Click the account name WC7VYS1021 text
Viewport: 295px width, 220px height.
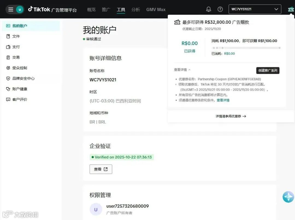click(103, 80)
